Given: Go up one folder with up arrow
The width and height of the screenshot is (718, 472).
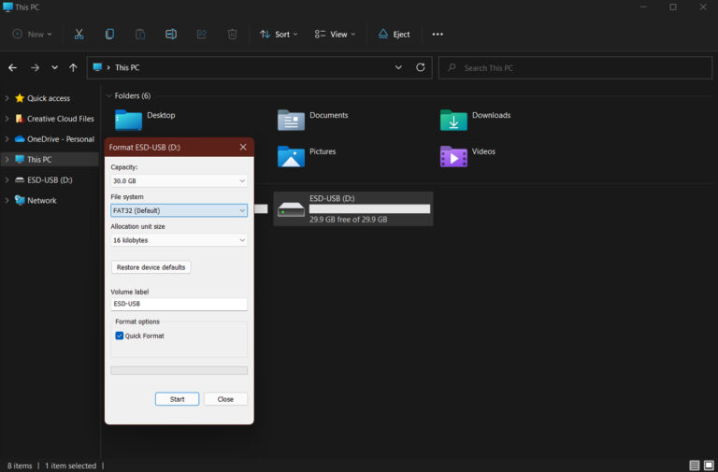Looking at the screenshot, I should click(73, 67).
